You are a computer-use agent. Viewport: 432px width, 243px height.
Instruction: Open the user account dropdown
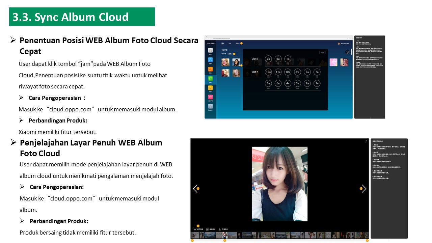[344, 44]
